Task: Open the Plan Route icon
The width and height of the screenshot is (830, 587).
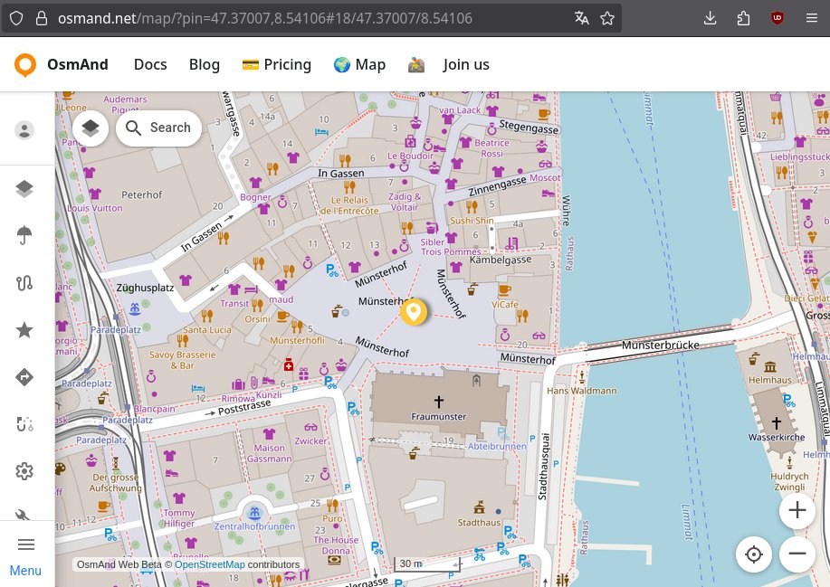Action: tap(24, 424)
